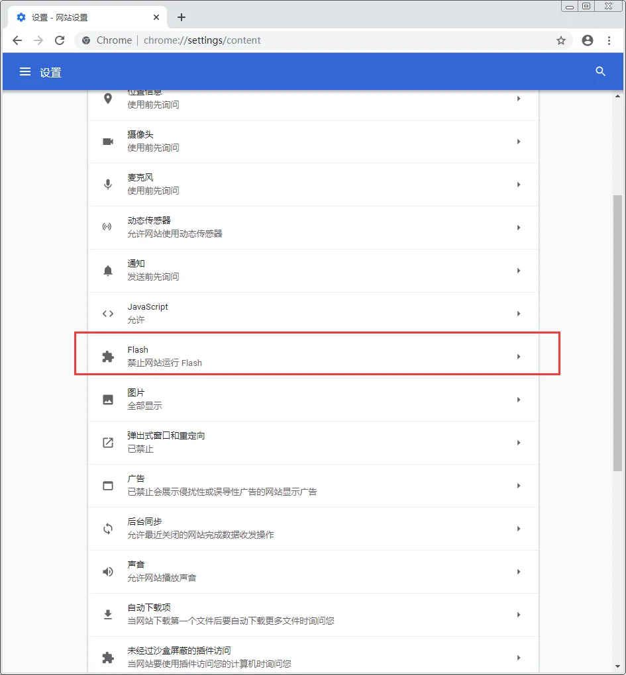Expand the 声音 row arrow
Viewport: 626px width, 675px height.
(519, 572)
